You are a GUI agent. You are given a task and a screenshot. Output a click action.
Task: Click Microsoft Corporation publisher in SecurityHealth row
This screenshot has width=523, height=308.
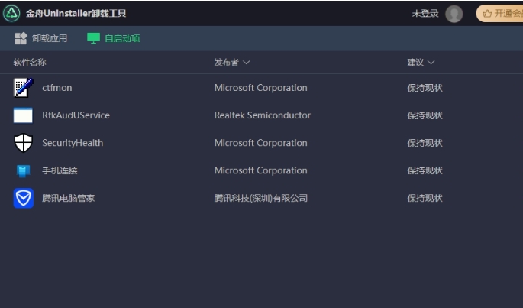[261, 143]
